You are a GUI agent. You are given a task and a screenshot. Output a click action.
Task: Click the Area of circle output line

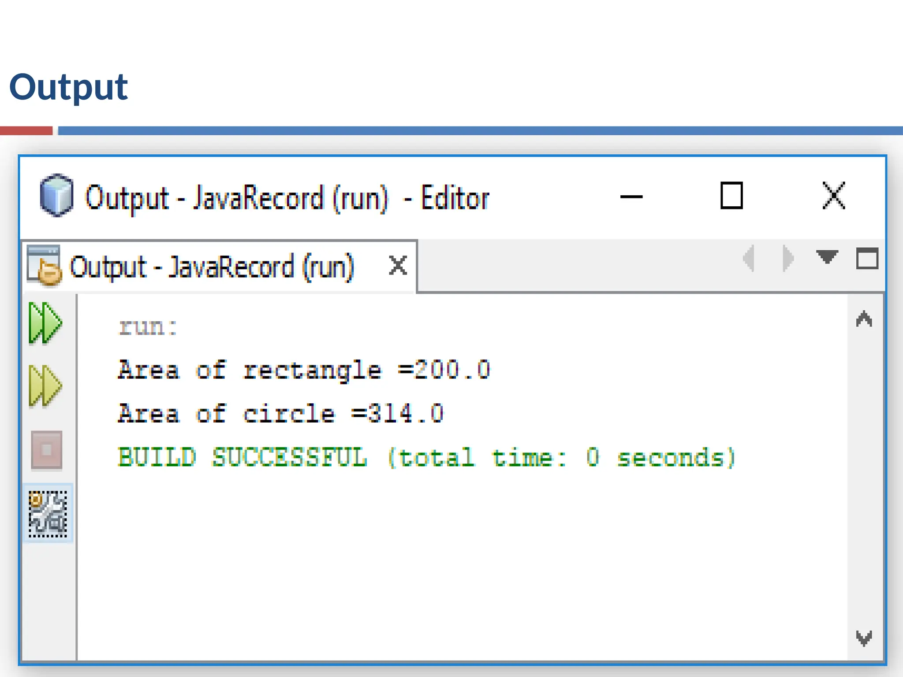coord(280,414)
